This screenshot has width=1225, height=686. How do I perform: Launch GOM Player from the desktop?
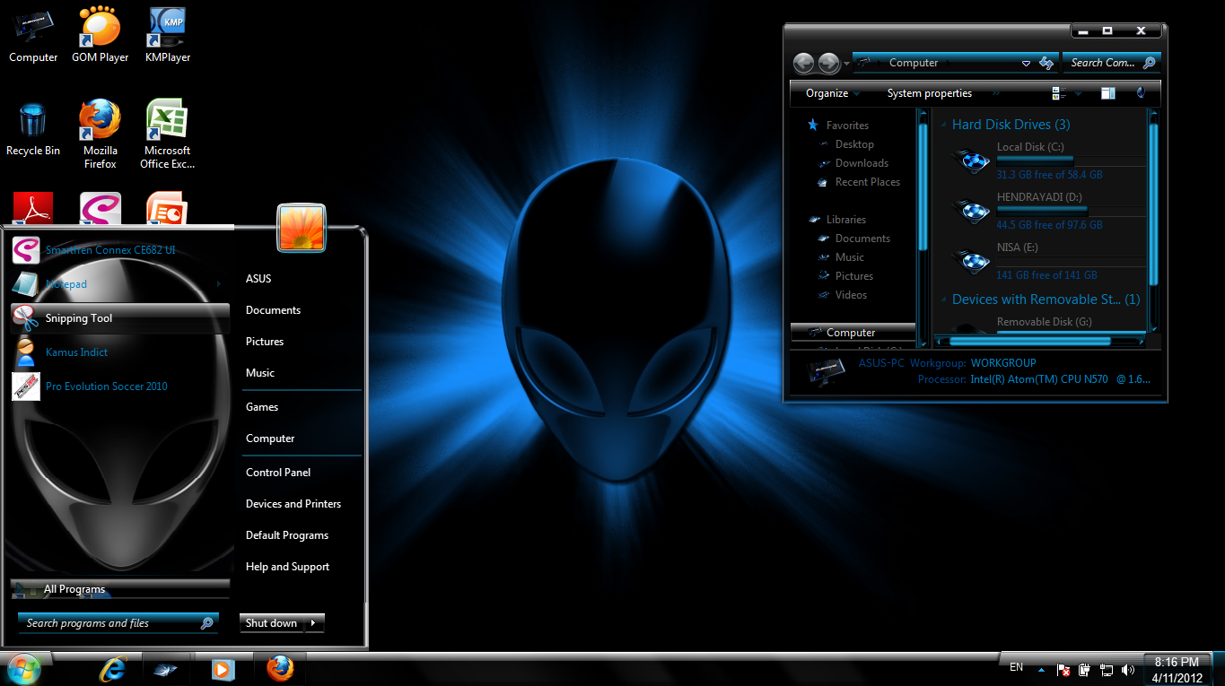click(x=101, y=35)
